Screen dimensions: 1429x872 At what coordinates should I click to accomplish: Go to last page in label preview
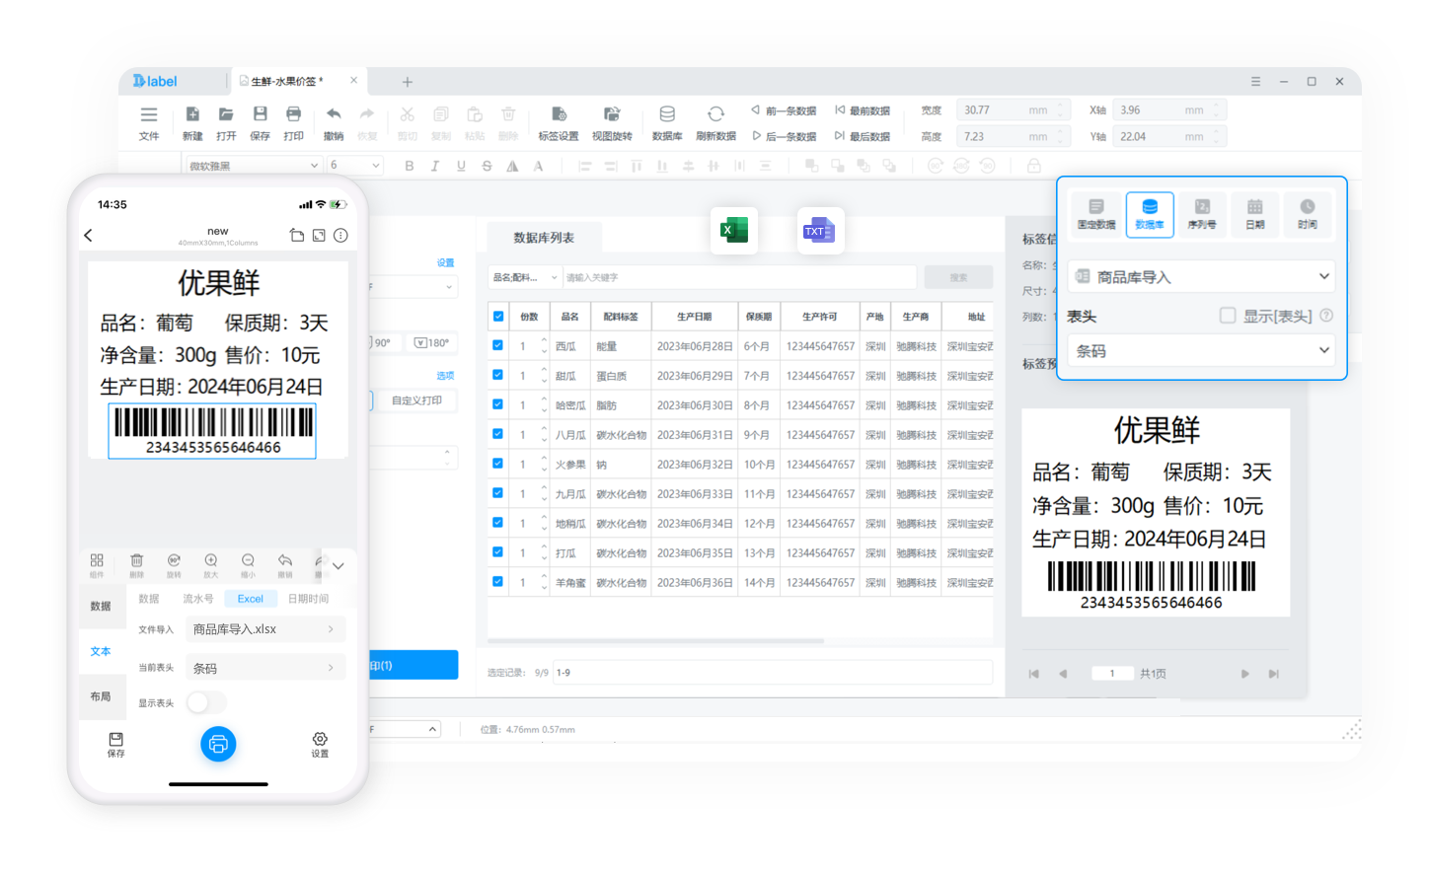coord(1274,674)
